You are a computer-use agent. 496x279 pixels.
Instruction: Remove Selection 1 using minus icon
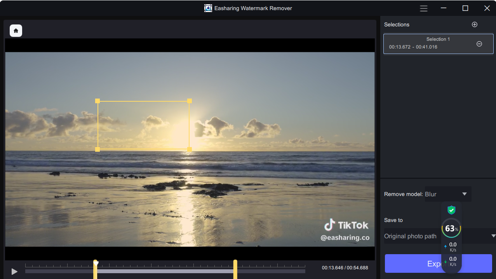[479, 44]
